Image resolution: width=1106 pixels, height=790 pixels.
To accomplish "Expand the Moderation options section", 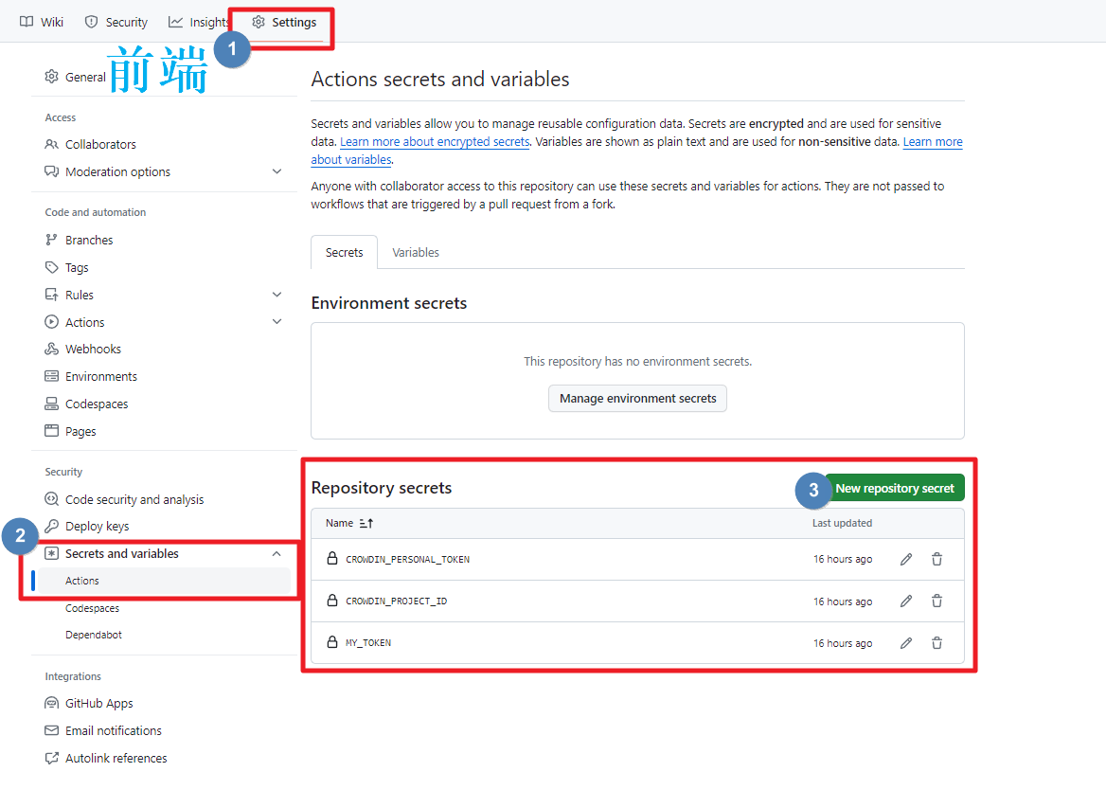I will click(x=276, y=171).
